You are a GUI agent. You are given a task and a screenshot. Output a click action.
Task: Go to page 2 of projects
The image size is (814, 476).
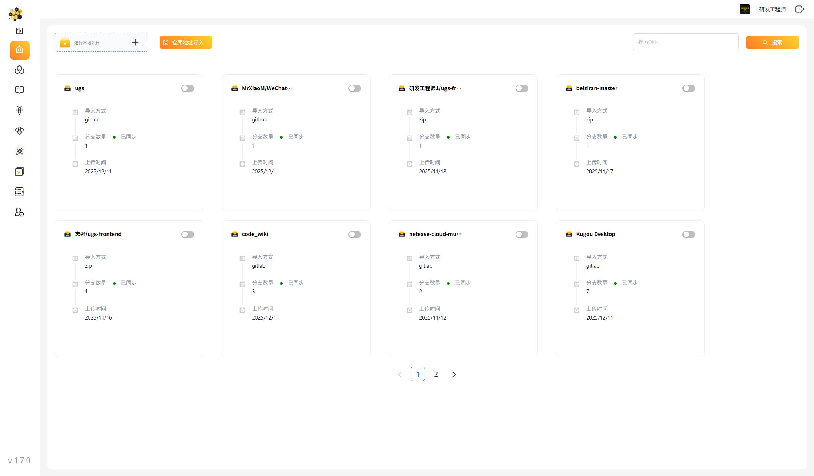coord(436,374)
